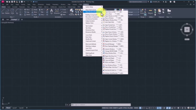The height and width of the screenshot is (110, 196).
Task: Click the Share button
Action: (35, 2)
